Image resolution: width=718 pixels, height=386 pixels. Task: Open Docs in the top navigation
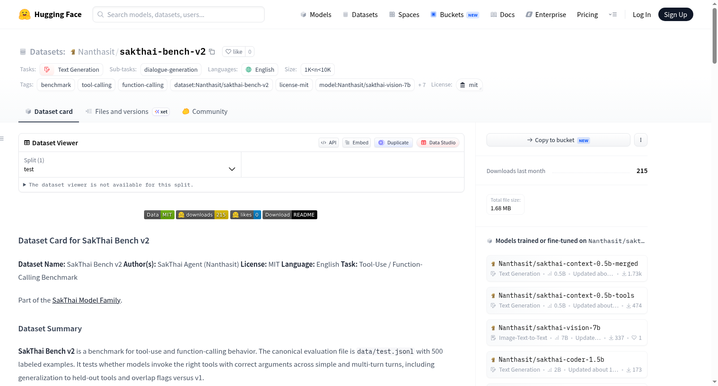point(503,14)
